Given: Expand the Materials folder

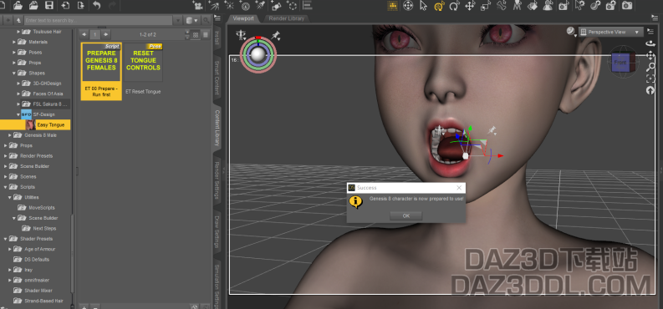Looking at the screenshot, I should point(14,42).
